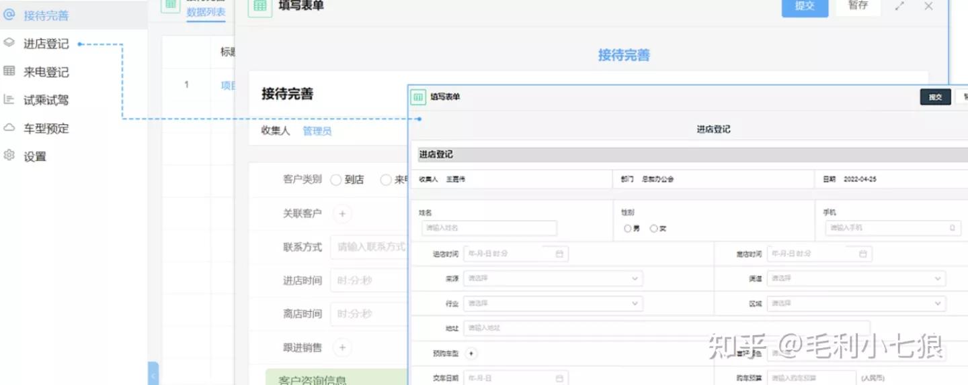Screen dimensions: 968x385
Task: Open the 区域 dropdown
Action: 856,304
